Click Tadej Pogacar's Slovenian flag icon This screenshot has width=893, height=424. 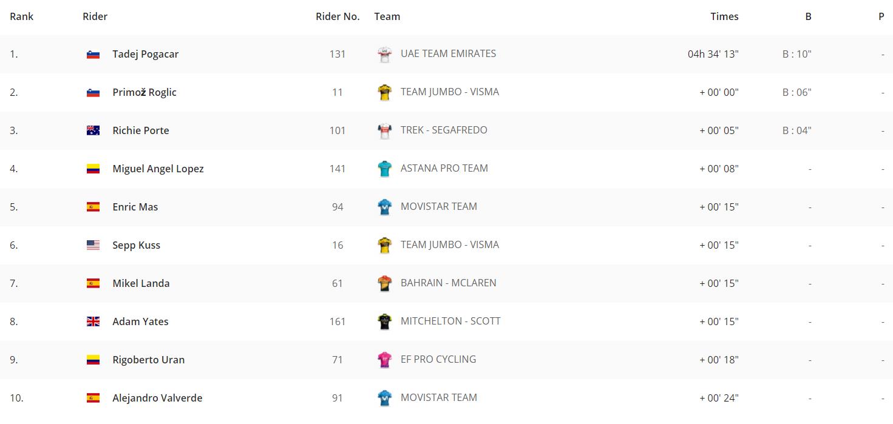tap(93, 55)
